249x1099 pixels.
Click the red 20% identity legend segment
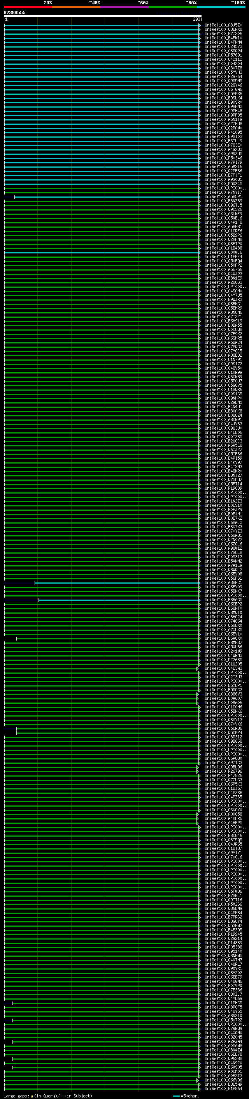click(x=28, y=7)
